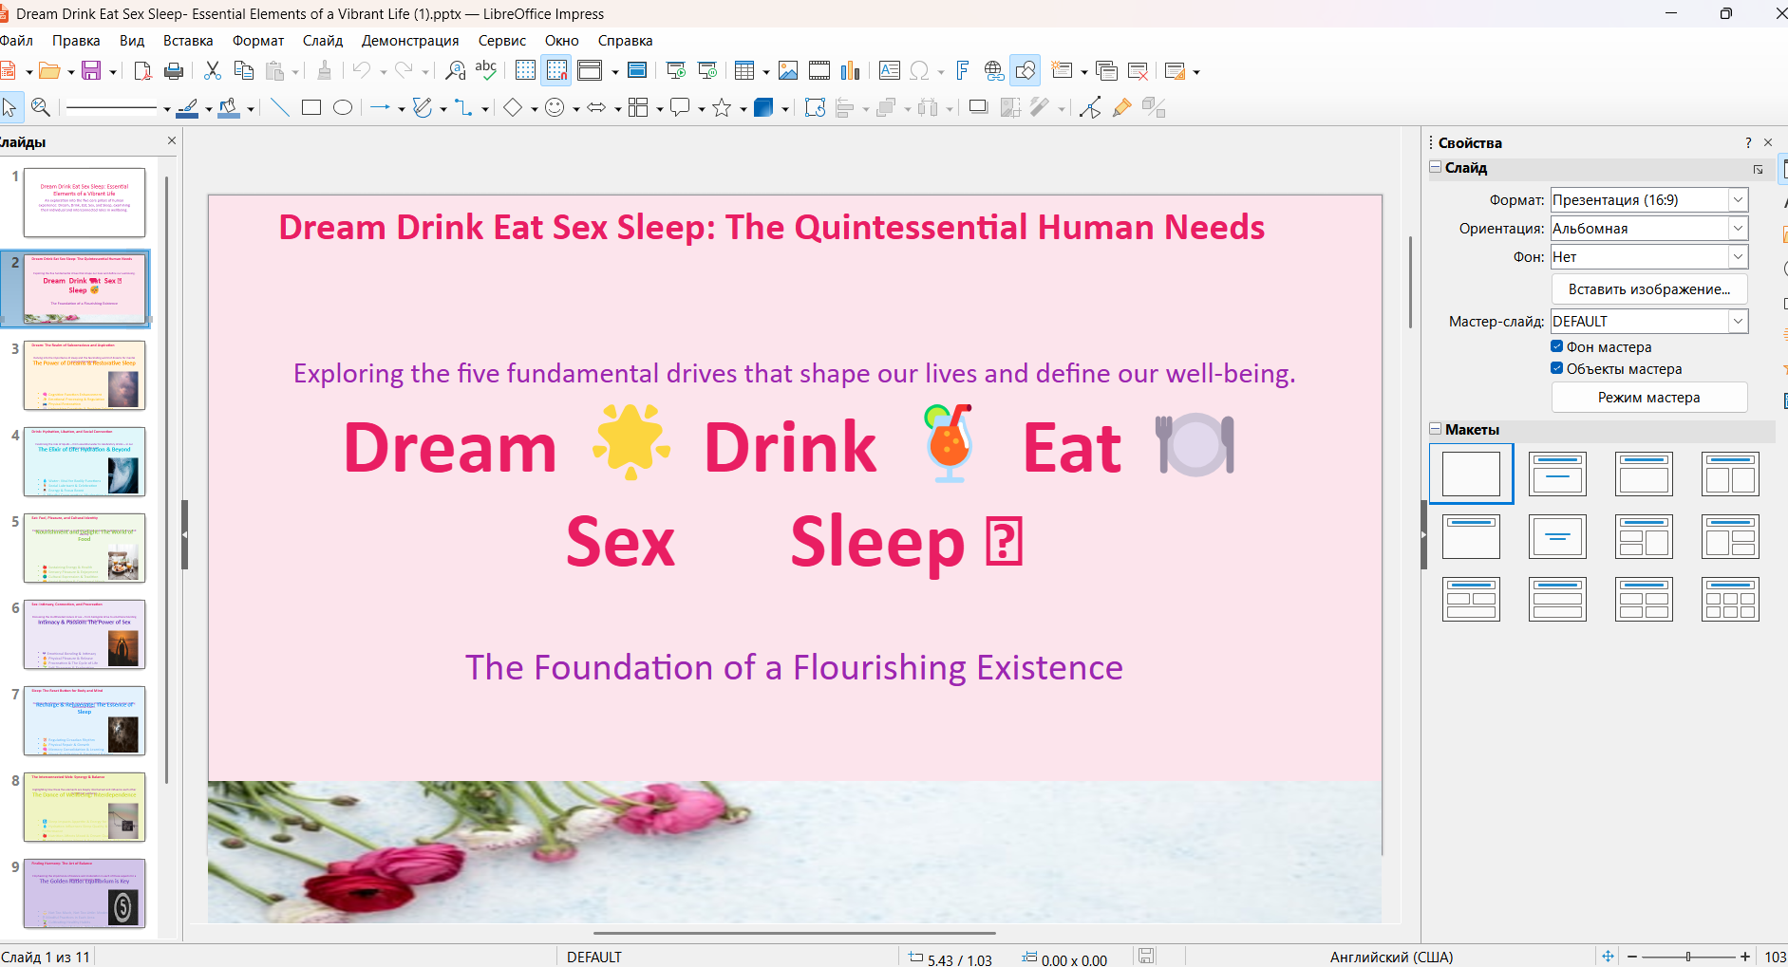The width and height of the screenshot is (1788, 967).
Task: Duplicate slide icon in toolbar
Action: click(x=1106, y=71)
